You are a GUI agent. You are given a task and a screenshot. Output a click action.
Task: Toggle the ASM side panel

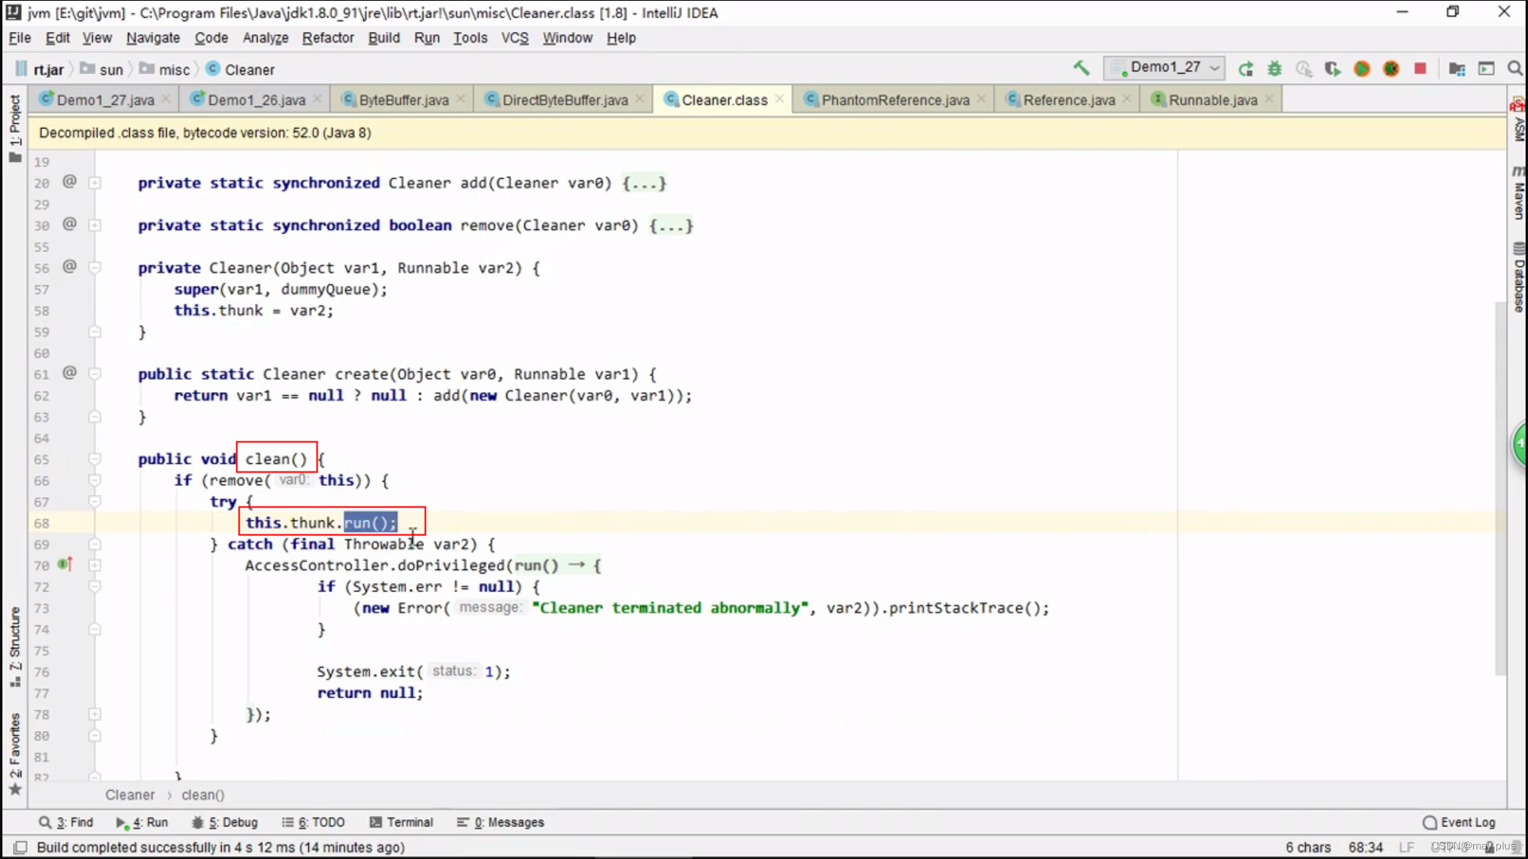coord(1518,120)
